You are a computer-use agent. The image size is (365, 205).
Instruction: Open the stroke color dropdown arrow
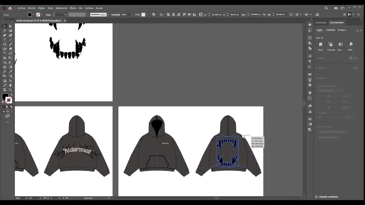point(42,15)
